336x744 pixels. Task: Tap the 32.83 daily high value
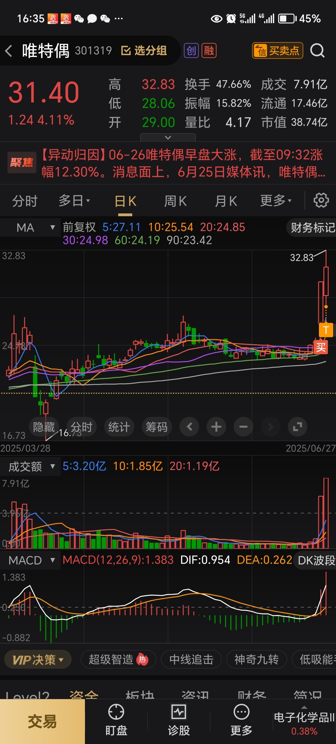coord(158,84)
